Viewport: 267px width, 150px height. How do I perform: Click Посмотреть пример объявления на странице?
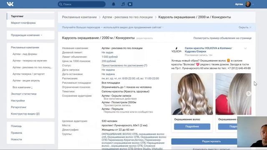pyautogui.click(x=222, y=38)
